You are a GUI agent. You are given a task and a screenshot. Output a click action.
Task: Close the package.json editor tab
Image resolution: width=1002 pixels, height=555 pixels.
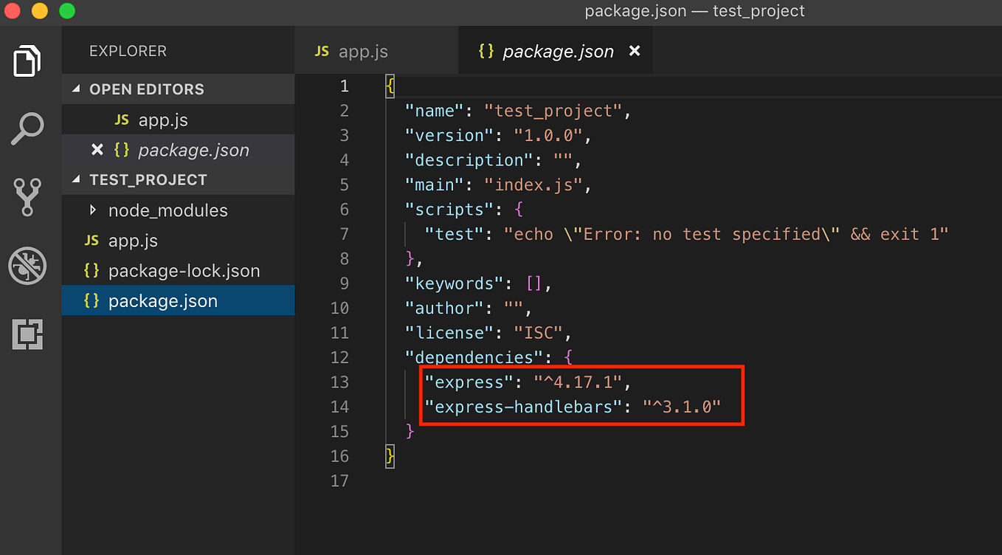(x=635, y=52)
